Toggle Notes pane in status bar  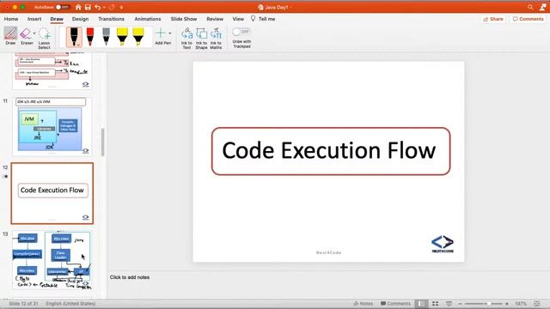363,303
